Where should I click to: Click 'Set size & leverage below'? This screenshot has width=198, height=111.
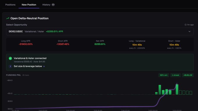coord(28,66)
